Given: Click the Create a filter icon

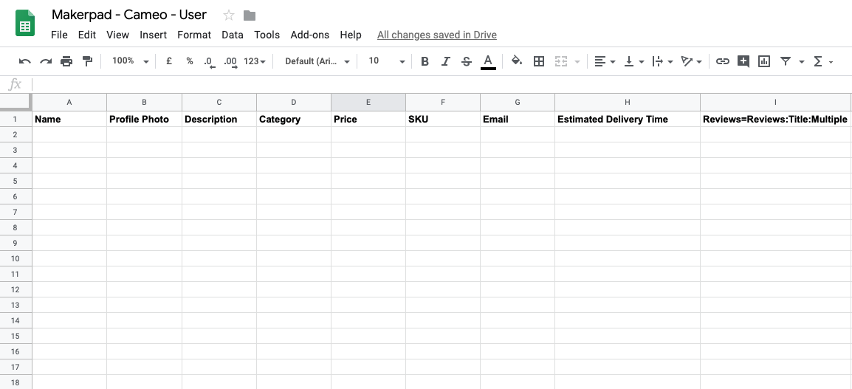Looking at the screenshot, I should [785, 61].
